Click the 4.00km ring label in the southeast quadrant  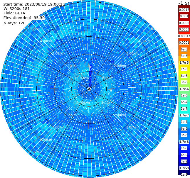coord(144,140)
